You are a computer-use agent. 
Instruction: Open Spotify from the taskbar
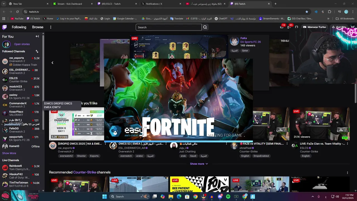(228, 197)
